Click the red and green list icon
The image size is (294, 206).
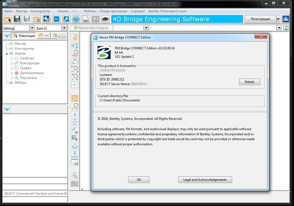click(x=95, y=19)
